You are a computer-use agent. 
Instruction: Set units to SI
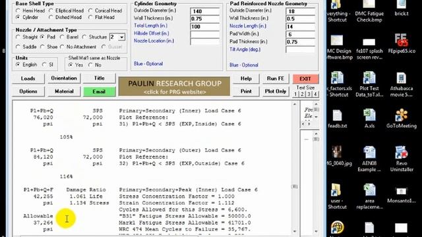44,65
